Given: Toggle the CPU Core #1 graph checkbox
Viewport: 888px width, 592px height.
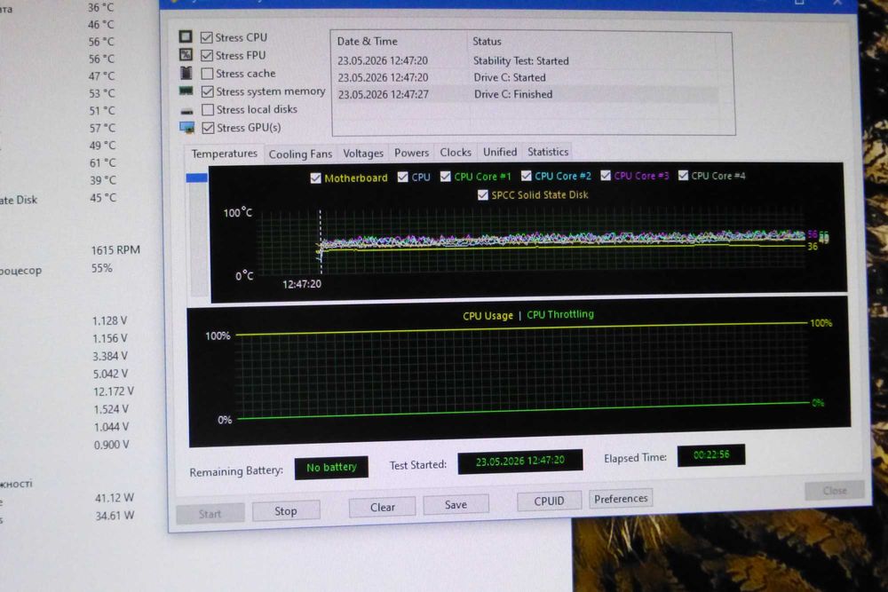Looking at the screenshot, I should click(x=446, y=177).
